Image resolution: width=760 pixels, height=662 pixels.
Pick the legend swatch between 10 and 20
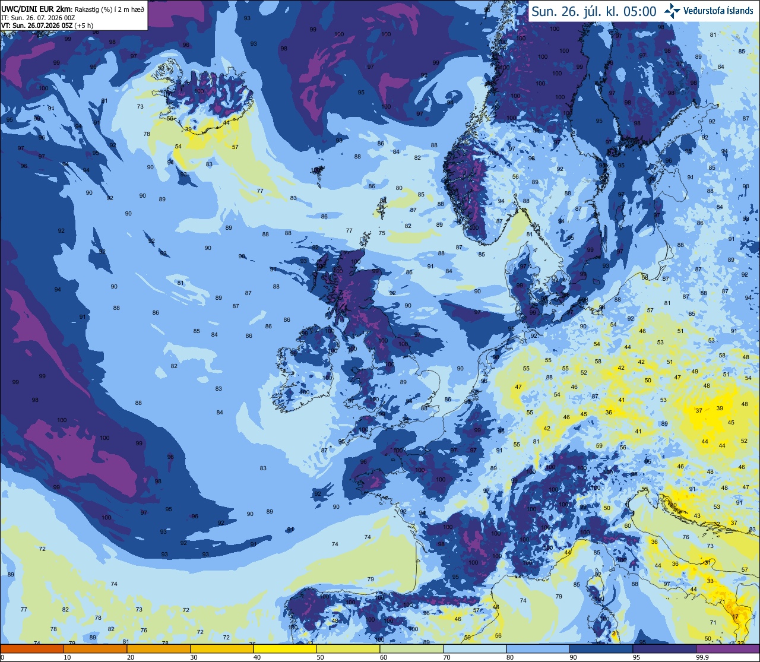pyautogui.click(x=95, y=648)
